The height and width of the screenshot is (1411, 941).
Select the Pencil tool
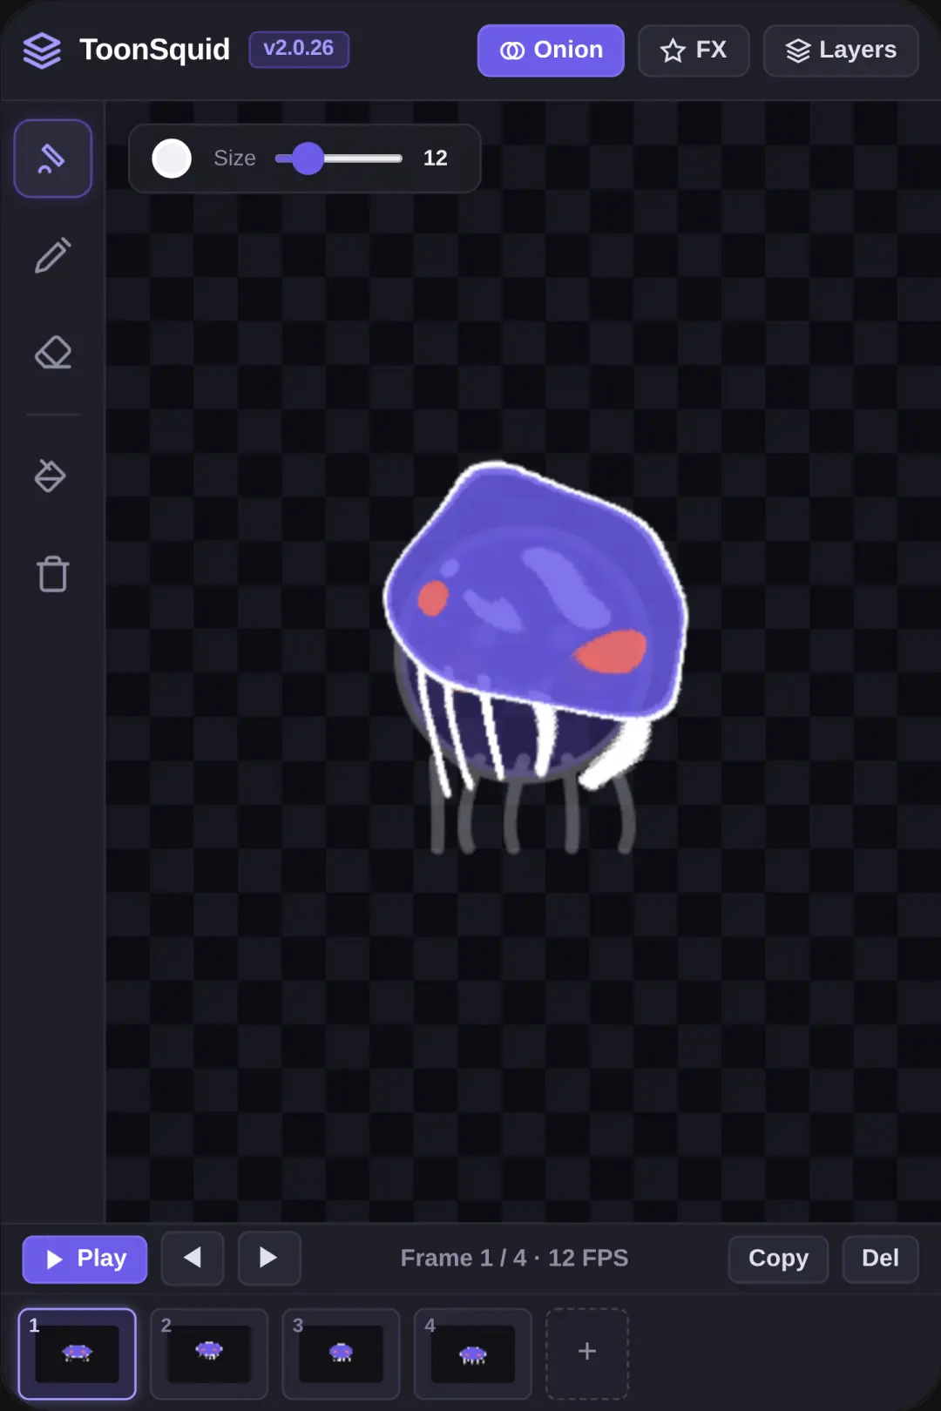pos(53,255)
